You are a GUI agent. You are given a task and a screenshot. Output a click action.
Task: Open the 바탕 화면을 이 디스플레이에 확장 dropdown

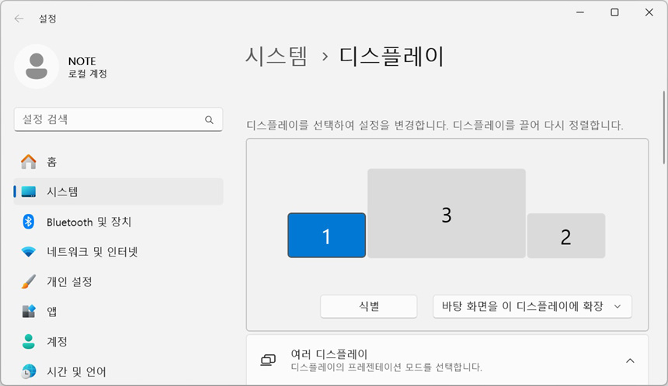(532, 306)
